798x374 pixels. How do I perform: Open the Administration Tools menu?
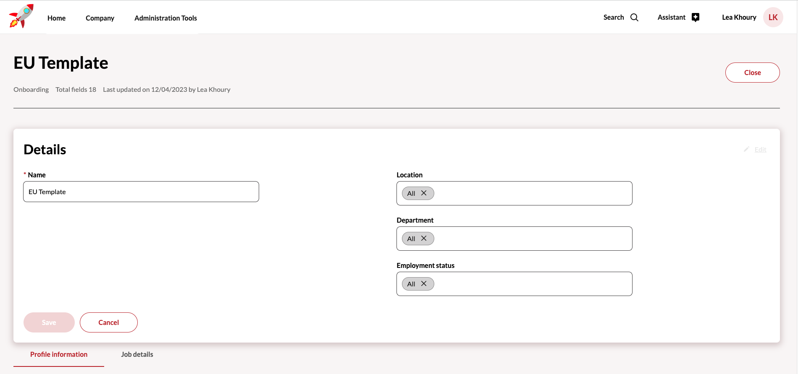pyautogui.click(x=165, y=18)
